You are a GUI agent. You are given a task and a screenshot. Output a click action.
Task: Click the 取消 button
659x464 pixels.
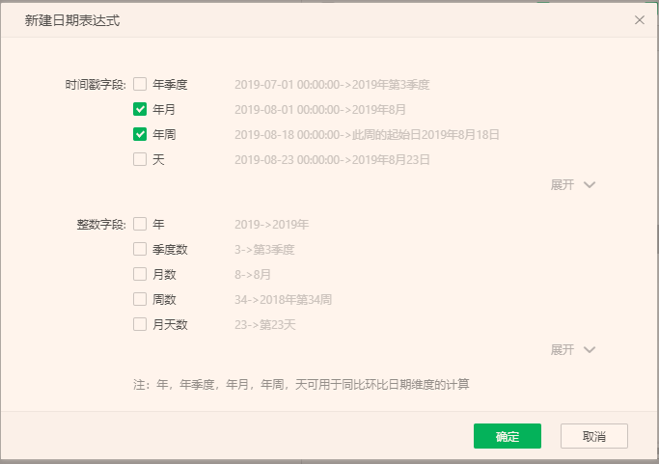(x=593, y=436)
